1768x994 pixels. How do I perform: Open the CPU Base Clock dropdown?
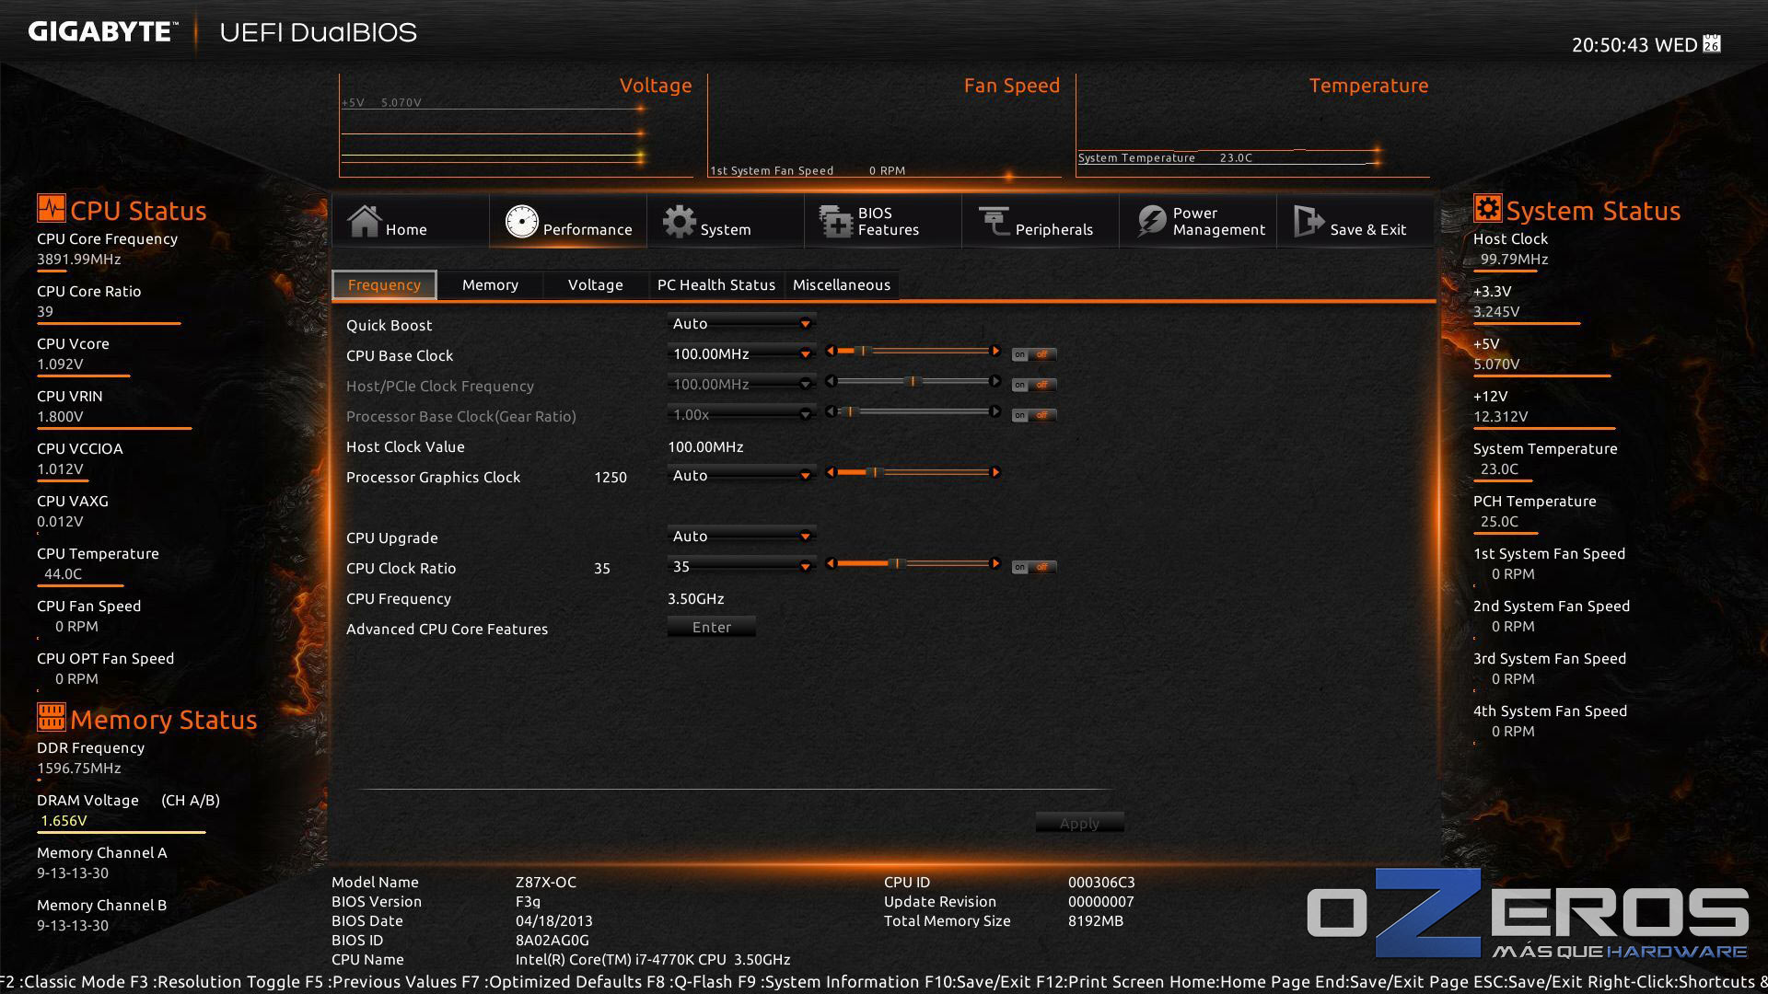(741, 353)
